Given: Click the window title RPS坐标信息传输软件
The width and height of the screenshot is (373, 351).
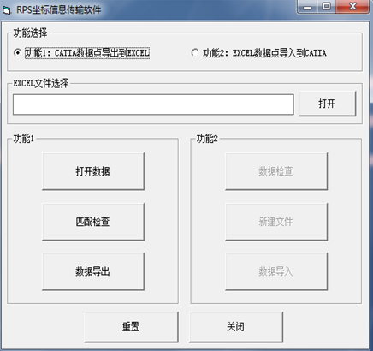Looking at the screenshot, I should (59, 10).
